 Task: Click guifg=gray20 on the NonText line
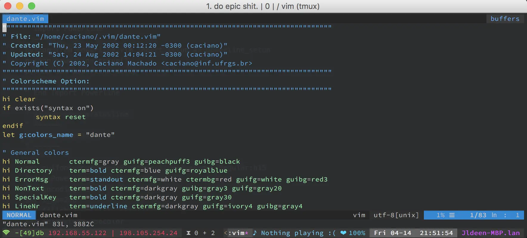point(257,188)
